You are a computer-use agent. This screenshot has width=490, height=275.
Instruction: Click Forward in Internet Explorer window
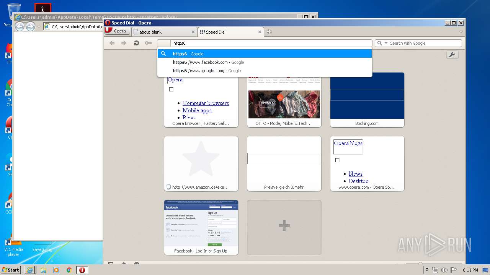(x=30, y=26)
